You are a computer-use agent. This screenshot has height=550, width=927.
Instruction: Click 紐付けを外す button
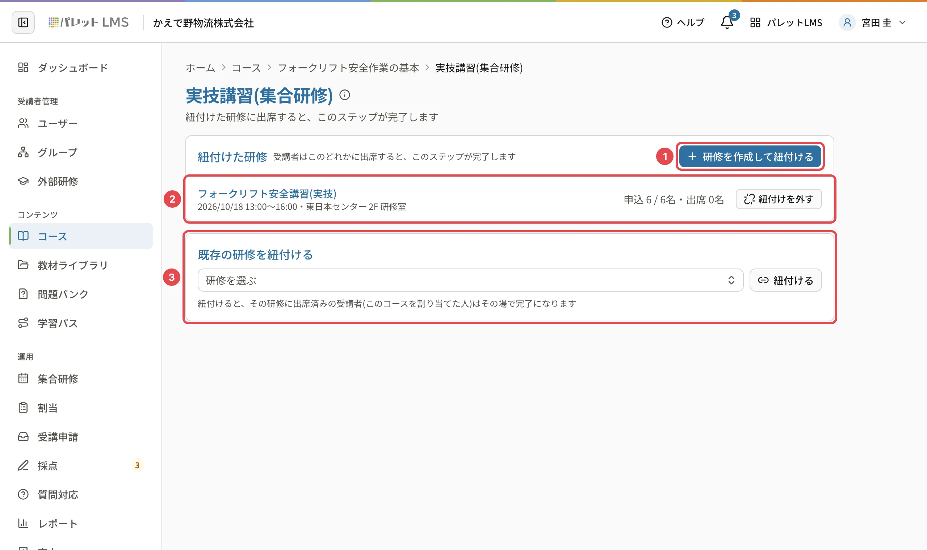[x=778, y=199]
